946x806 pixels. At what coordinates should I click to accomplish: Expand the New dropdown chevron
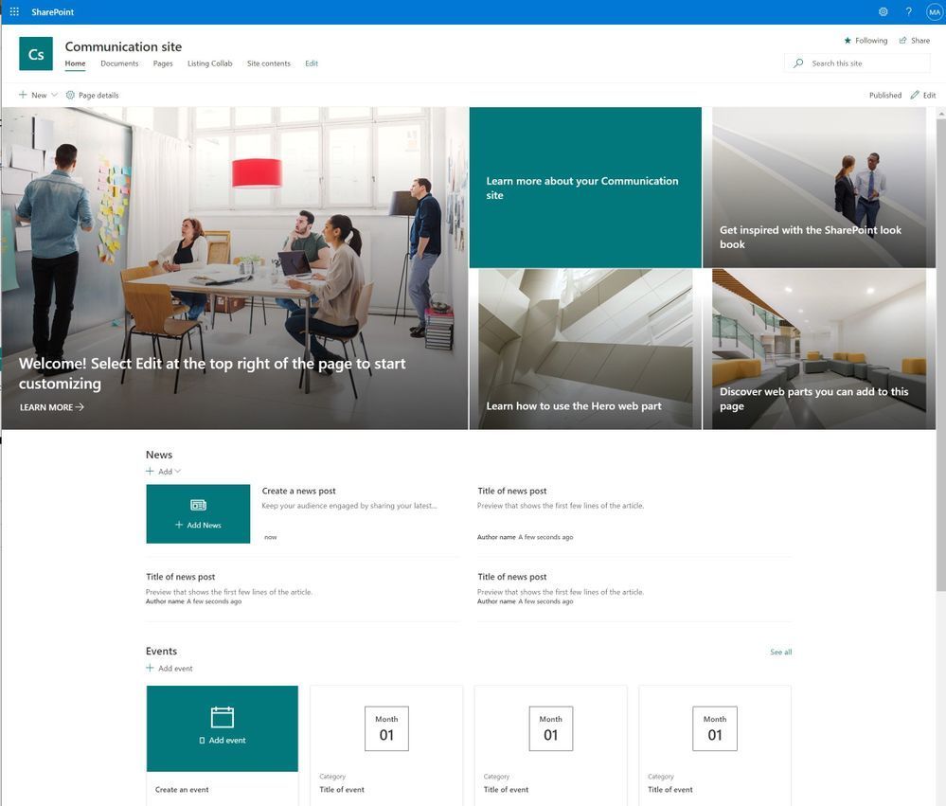click(x=54, y=95)
